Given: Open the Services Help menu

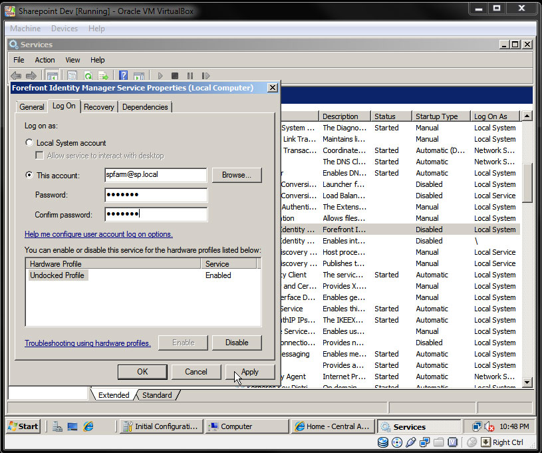Looking at the screenshot, I should click(x=98, y=60).
